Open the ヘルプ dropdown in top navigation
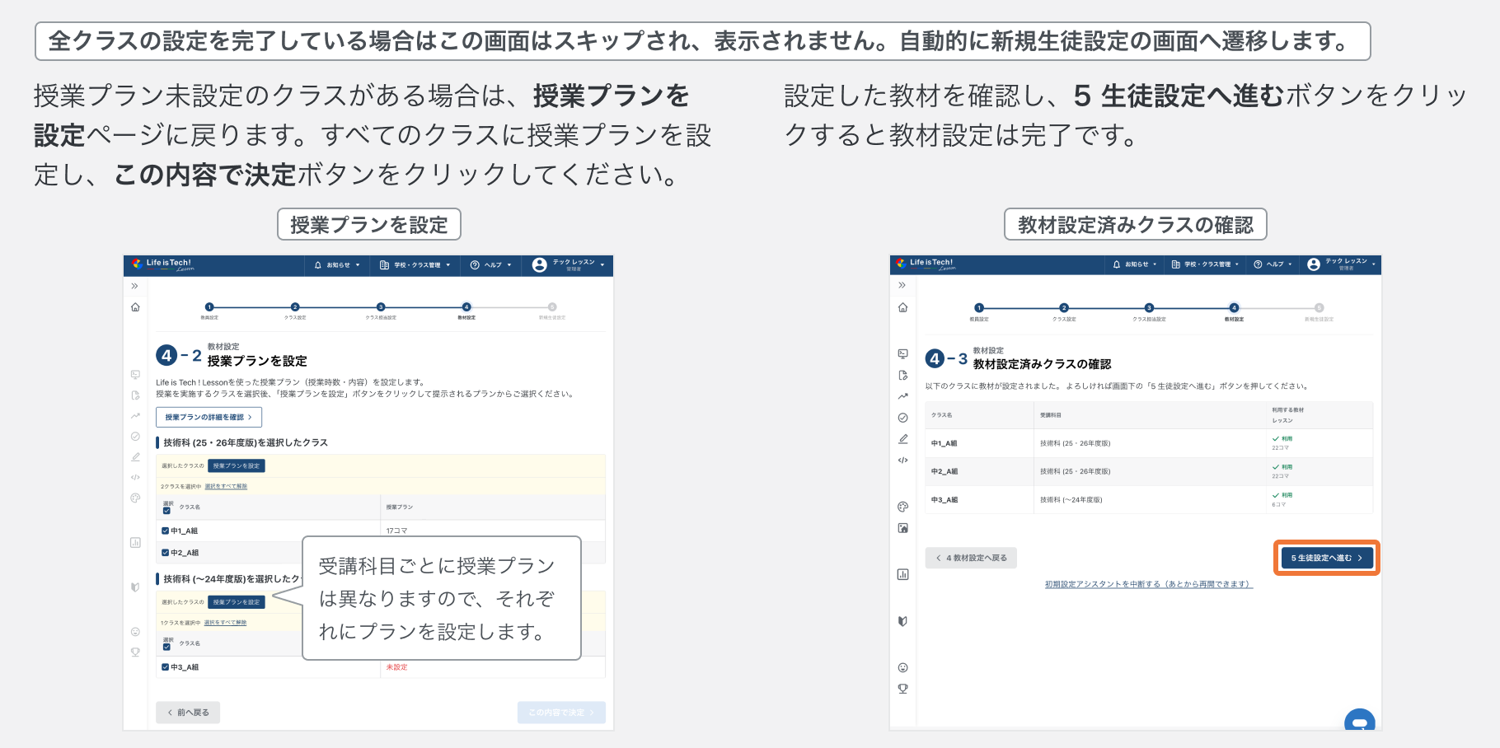 (1274, 264)
